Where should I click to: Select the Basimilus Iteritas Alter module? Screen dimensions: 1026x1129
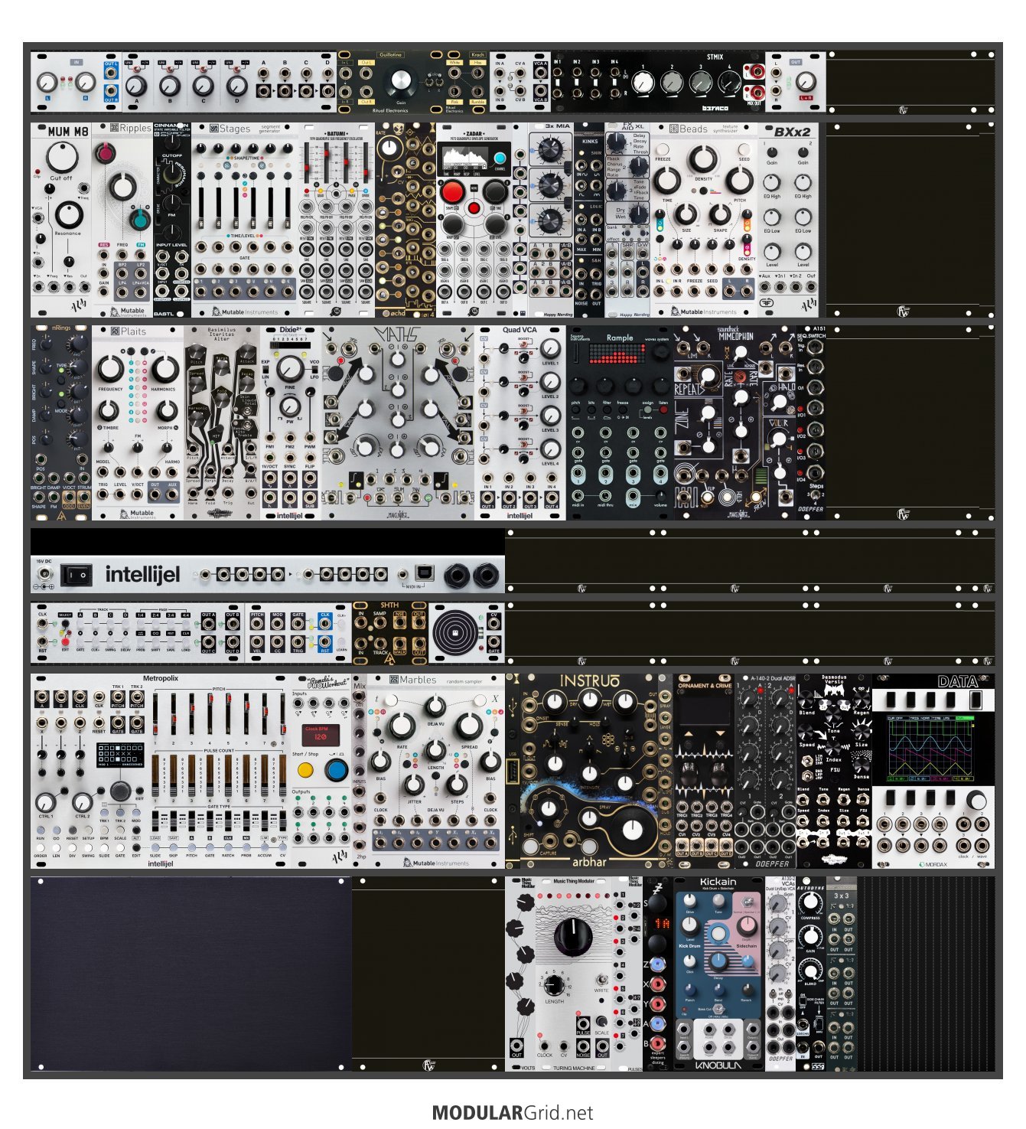(x=222, y=423)
